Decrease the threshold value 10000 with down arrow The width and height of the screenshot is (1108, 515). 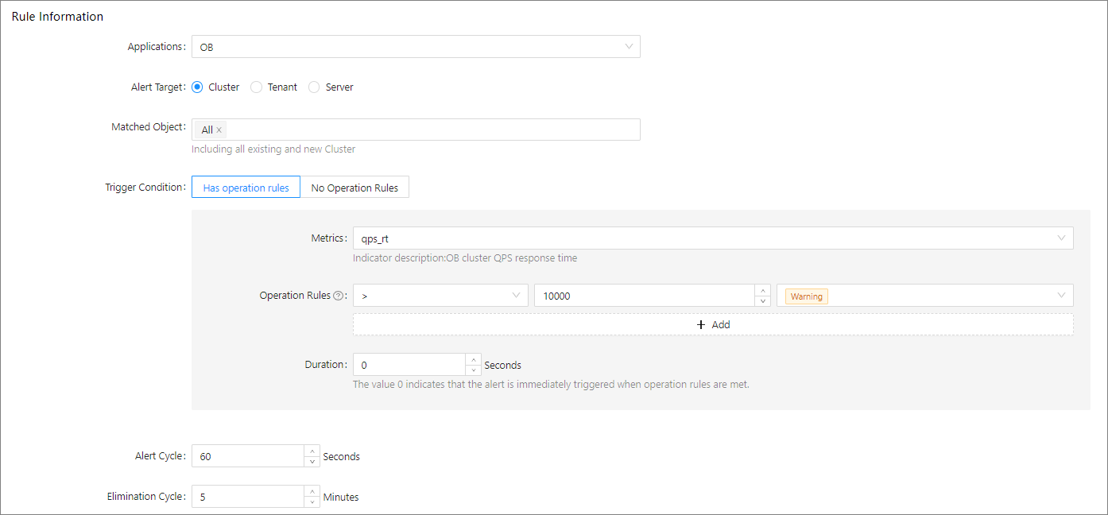pyautogui.click(x=762, y=301)
